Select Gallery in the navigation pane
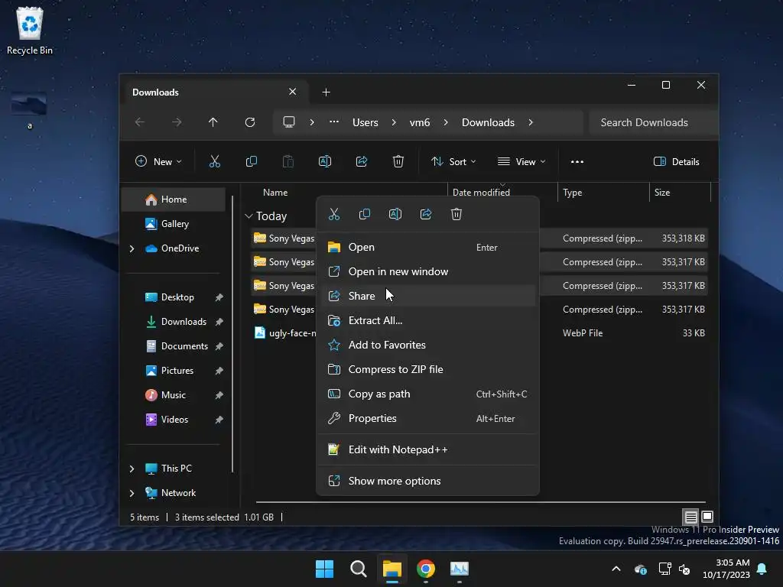The image size is (783, 587). (x=174, y=224)
